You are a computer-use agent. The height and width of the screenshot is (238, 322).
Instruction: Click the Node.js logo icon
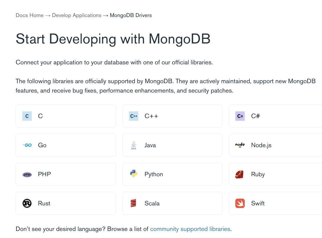point(240,145)
